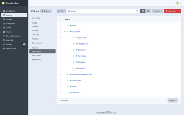Open the Main menu source

click(x=42, y=51)
